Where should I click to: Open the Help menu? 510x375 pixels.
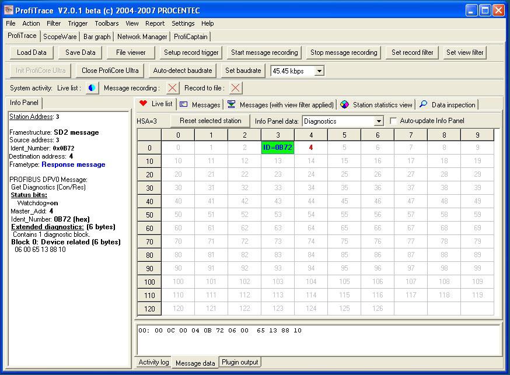coord(208,23)
